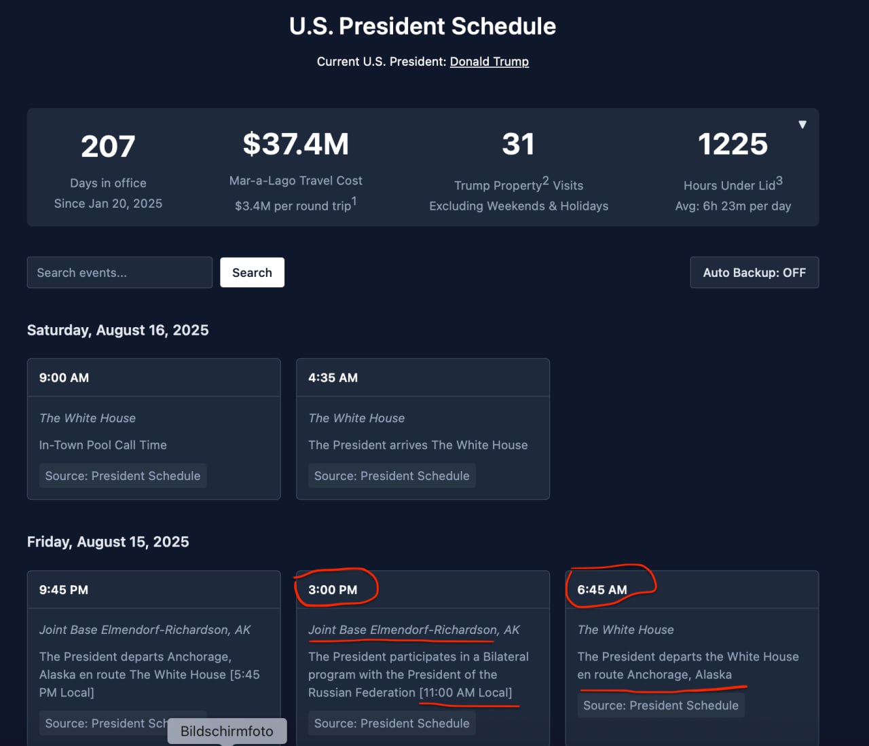Click the Hours Under Lid footnote 3
The height and width of the screenshot is (746, 869).
pos(779,181)
